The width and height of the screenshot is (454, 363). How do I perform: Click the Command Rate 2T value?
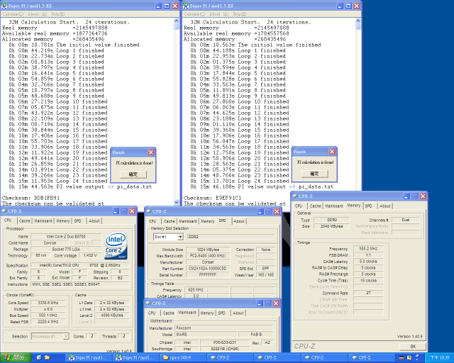[x=368, y=293]
